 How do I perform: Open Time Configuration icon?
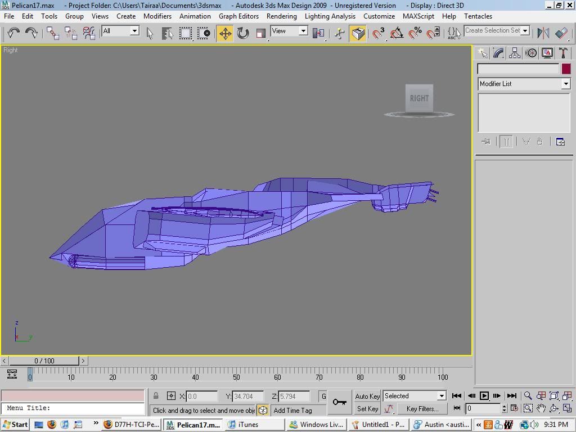pyautogui.click(x=514, y=408)
